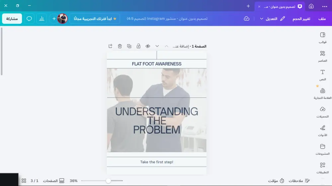This screenshot has height=186, width=332.
Task: Open the File (ملف) menu
Action: 322,19
